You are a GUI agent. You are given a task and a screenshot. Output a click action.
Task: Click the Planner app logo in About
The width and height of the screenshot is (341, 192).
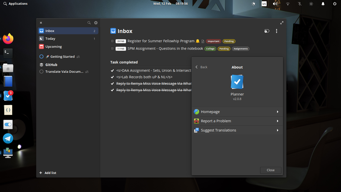[x=237, y=82]
